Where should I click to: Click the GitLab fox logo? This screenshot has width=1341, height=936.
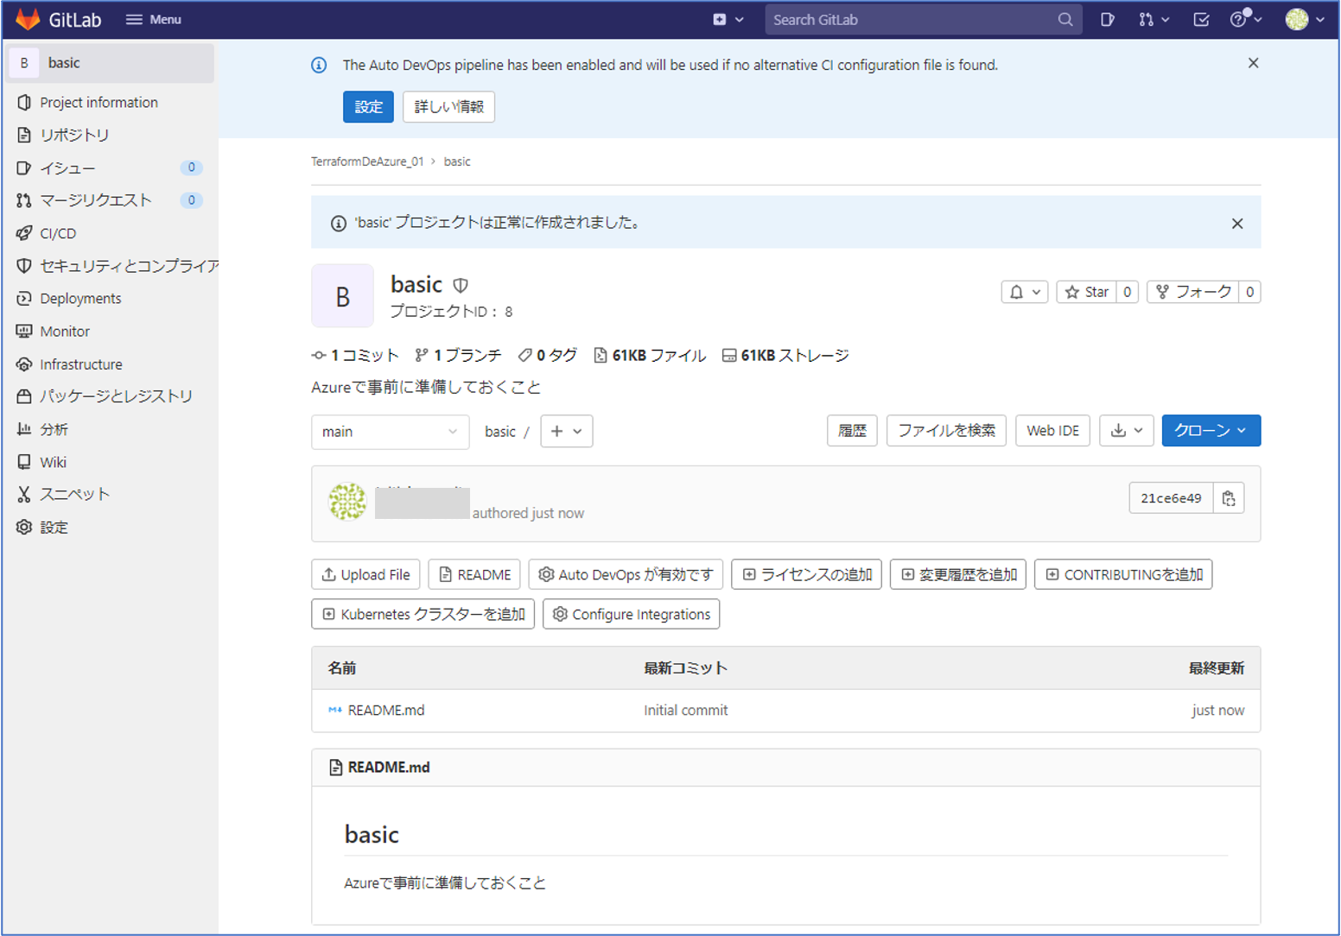point(28,19)
